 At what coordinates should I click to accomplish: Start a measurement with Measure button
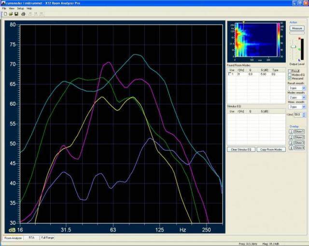(x=297, y=28)
